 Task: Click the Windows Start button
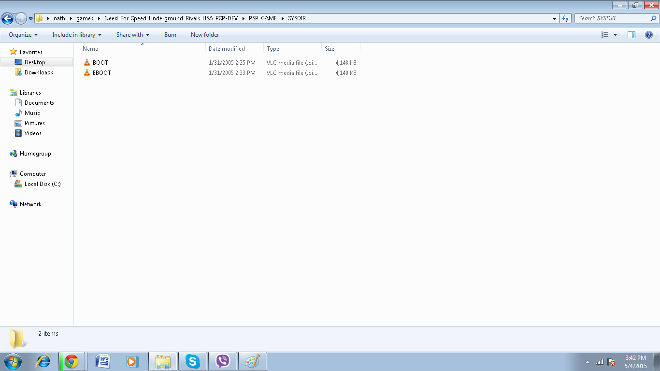tap(12, 361)
